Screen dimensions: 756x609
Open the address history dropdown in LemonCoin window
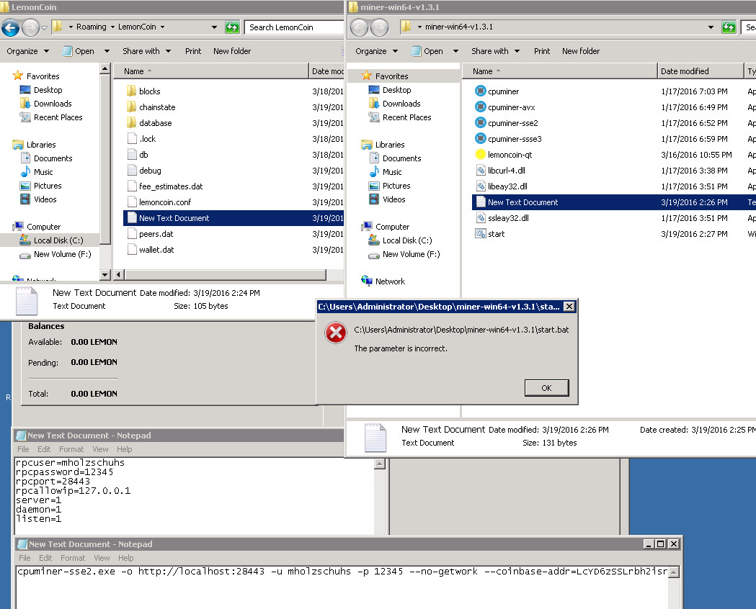pyautogui.click(x=214, y=27)
